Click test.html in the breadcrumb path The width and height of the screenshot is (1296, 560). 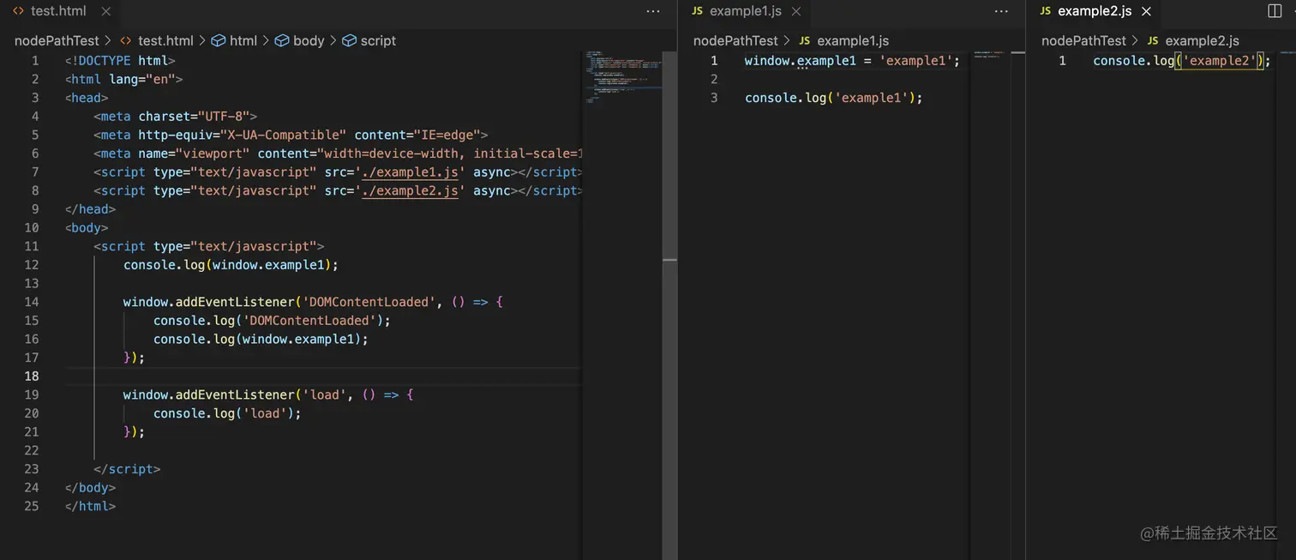point(165,40)
